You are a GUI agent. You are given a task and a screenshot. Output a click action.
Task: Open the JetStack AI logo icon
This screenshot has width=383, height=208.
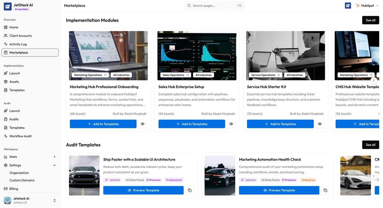8,6
